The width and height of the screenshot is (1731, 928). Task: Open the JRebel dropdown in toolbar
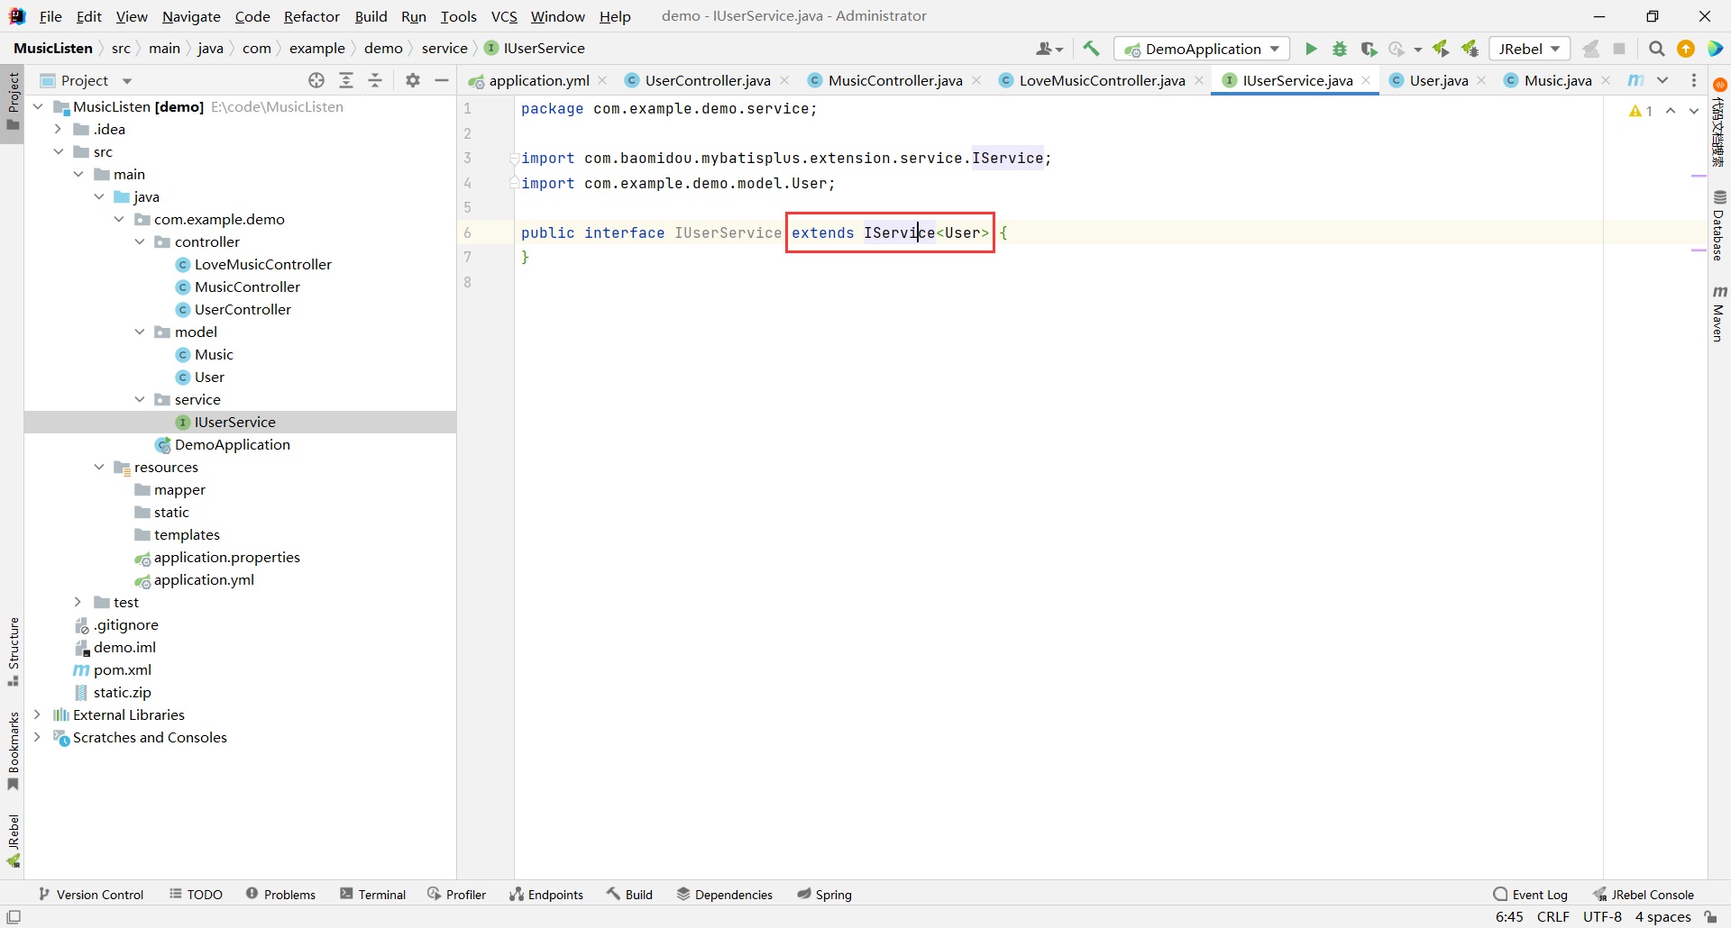pos(1530,49)
